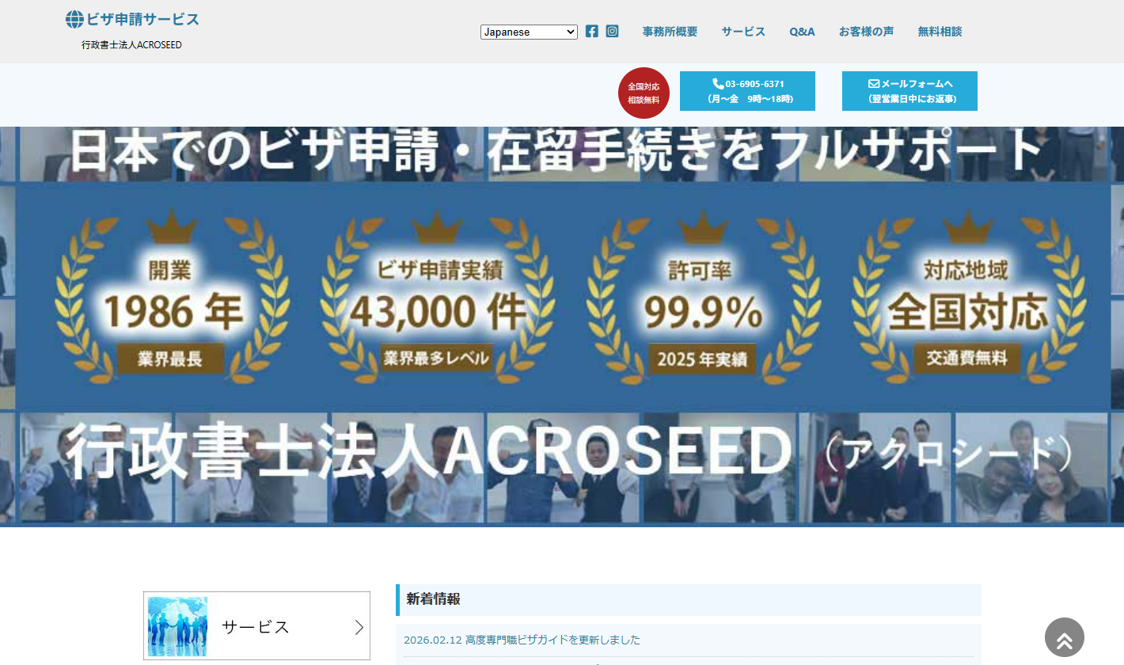The height and width of the screenshot is (665, 1124).
Task: Click the Facebook icon in the header
Action: click(x=592, y=31)
